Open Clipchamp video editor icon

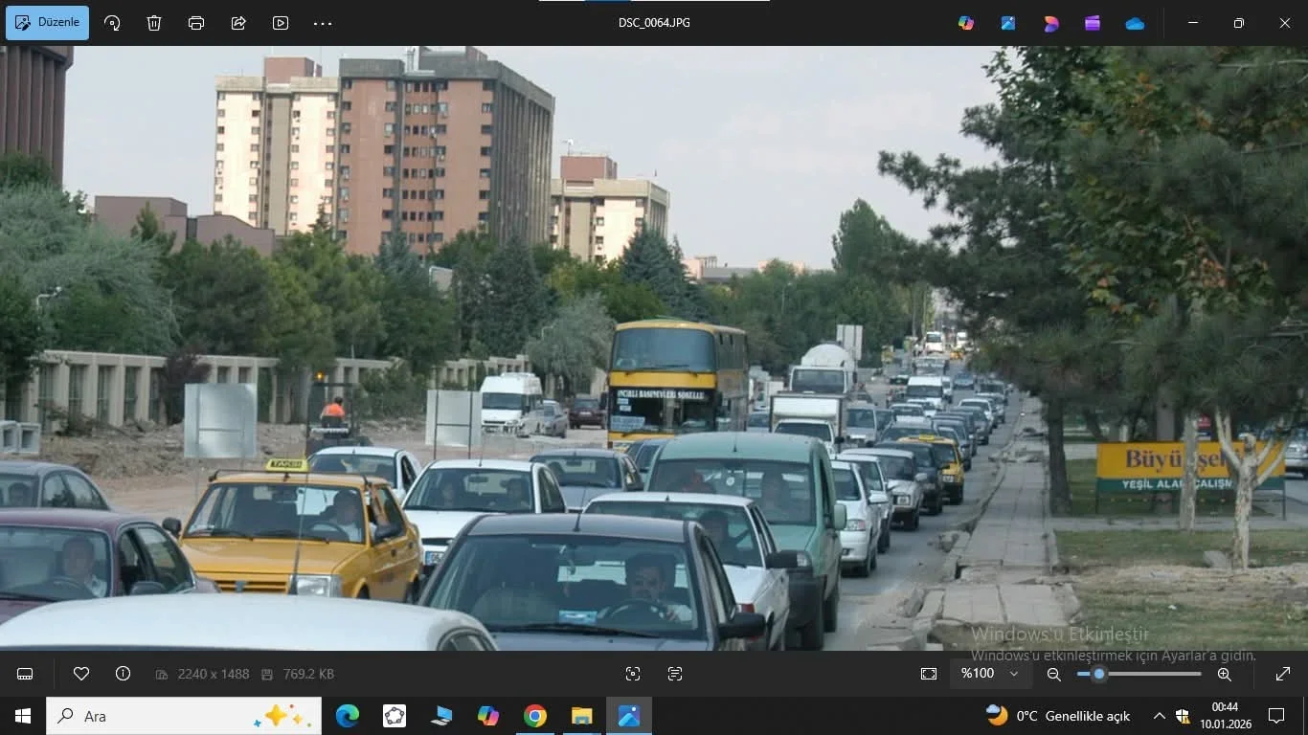point(1093,23)
